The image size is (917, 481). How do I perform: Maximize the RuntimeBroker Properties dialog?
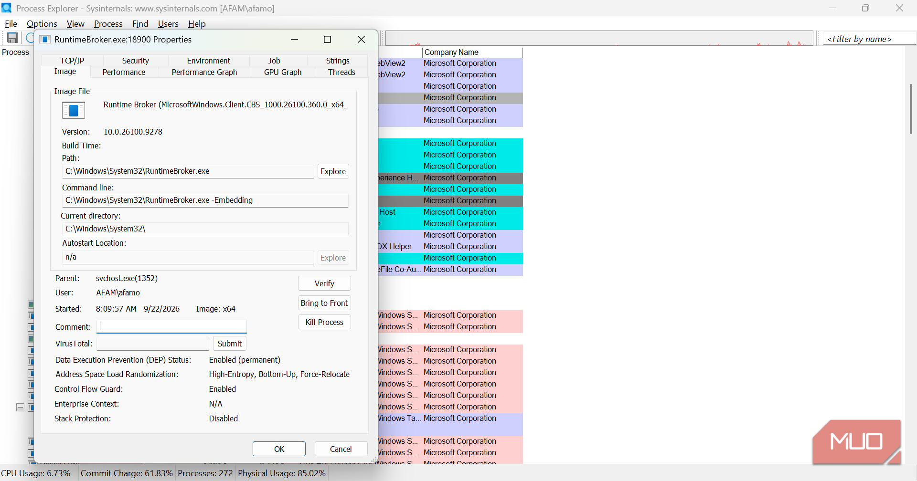[x=328, y=40]
